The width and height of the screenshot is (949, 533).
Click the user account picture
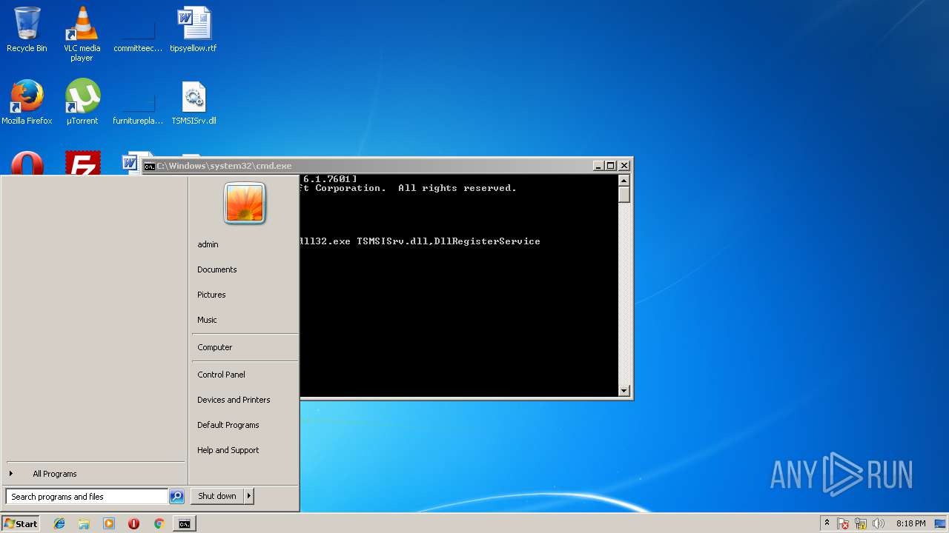coord(245,203)
